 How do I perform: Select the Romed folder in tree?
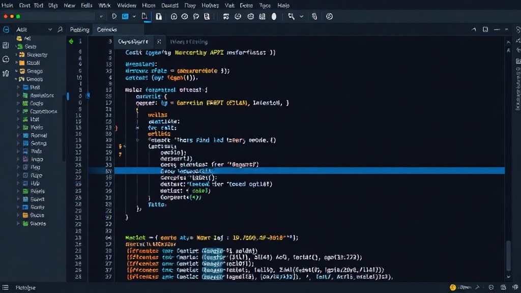pos(35,135)
